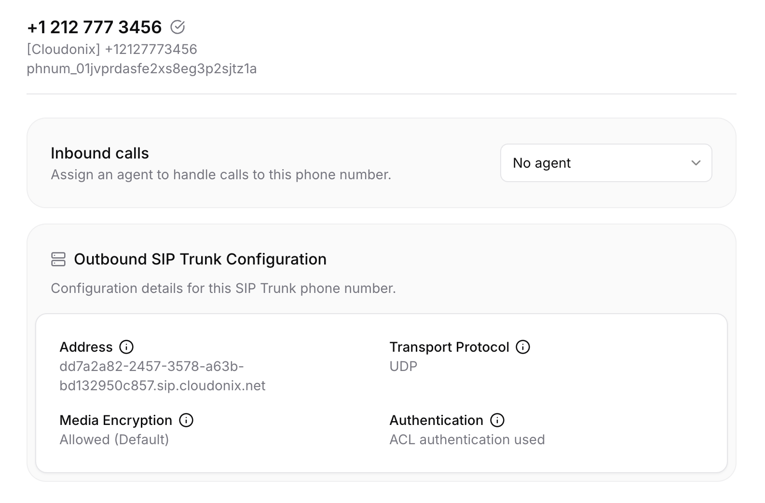The width and height of the screenshot is (765, 503).
Task: Click the [Cloudonix] +12127773456 label
Action: click(112, 49)
